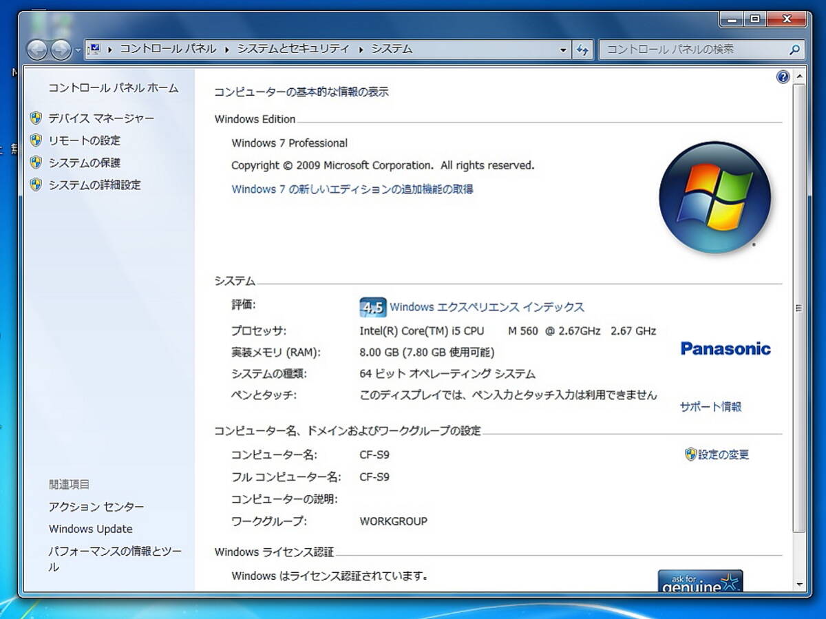This screenshot has width=826, height=619.
Task: Open システムの詳細設定 link
Action: (94, 185)
